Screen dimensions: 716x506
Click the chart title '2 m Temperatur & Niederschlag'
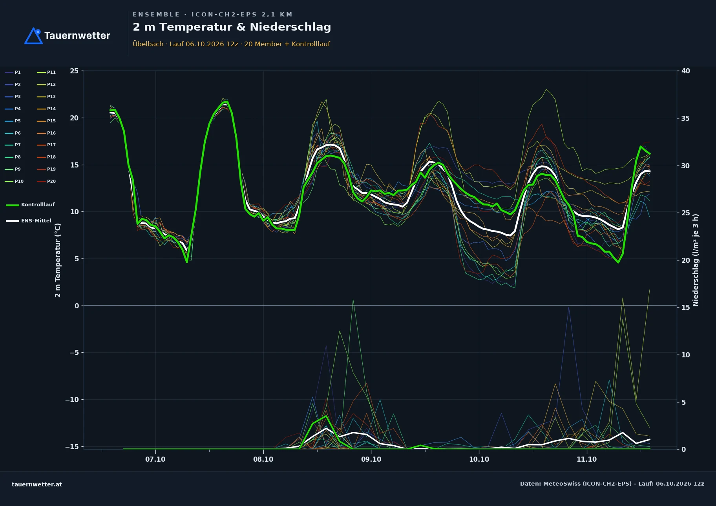tap(232, 27)
